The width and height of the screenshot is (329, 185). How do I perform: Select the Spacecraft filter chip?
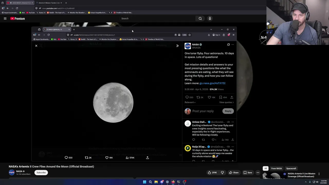point(291,169)
